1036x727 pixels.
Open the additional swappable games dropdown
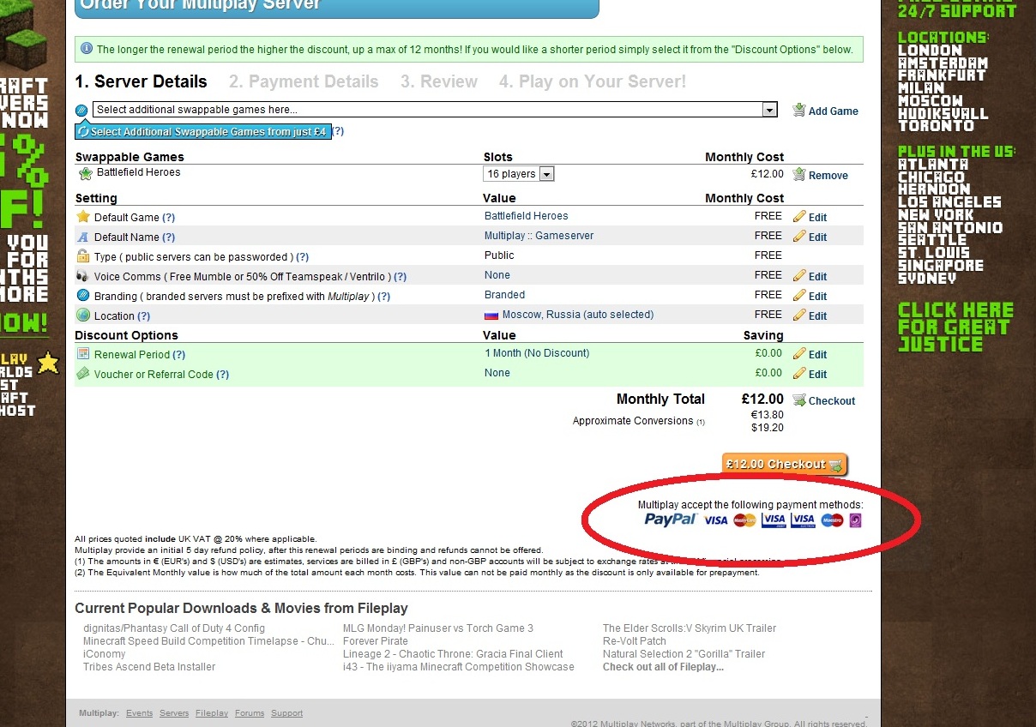click(x=435, y=110)
